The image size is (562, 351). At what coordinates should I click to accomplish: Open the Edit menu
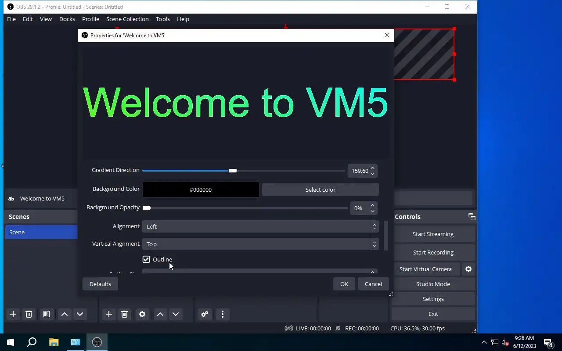pos(28,19)
